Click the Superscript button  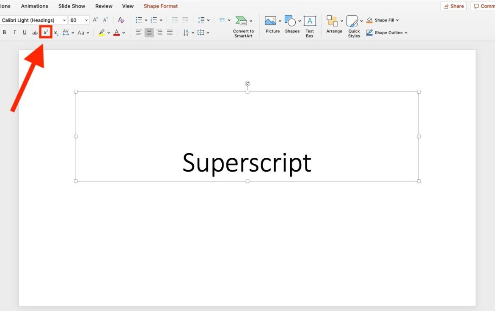click(x=46, y=32)
